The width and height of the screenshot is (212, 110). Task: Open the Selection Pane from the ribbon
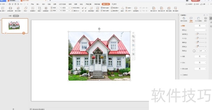tap(136, 9)
